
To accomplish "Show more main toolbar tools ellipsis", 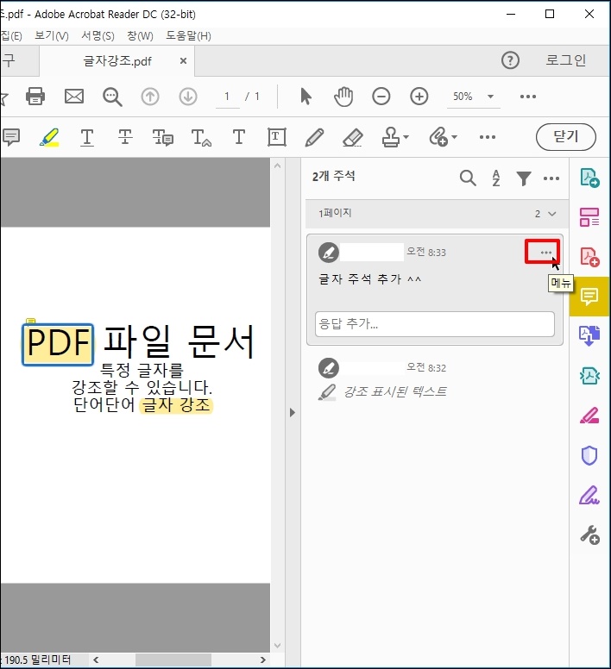I will (x=528, y=97).
